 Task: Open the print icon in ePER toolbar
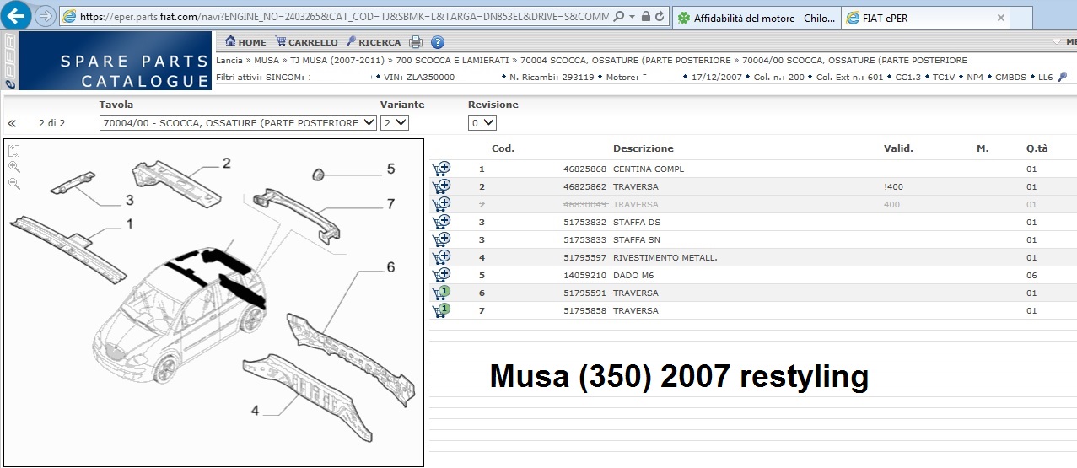416,42
